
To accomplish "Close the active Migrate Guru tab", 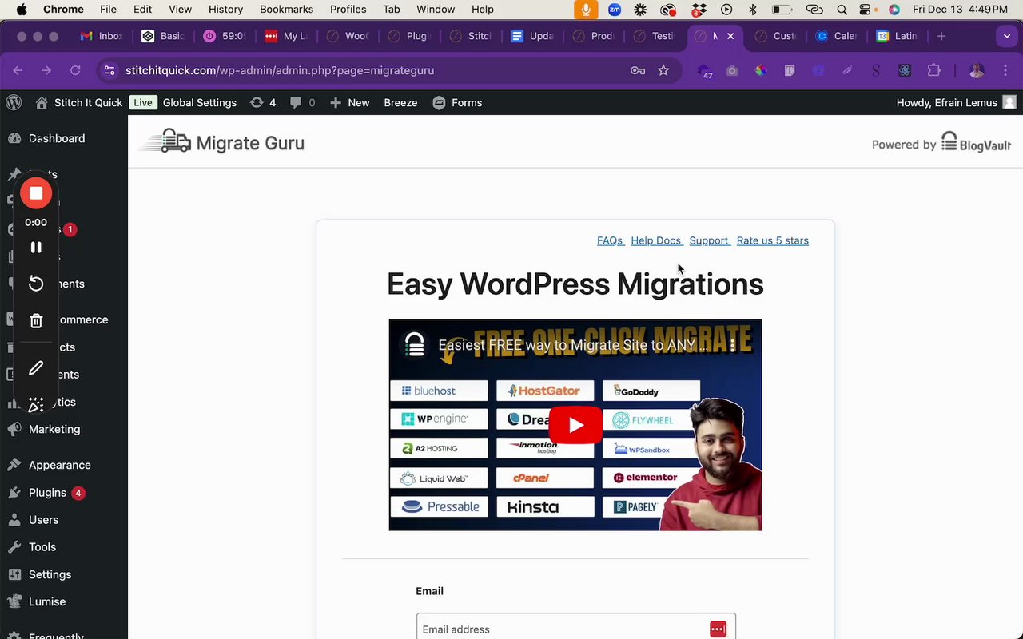I will (730, 36).
